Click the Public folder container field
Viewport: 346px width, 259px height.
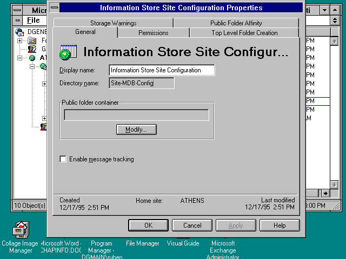136,115
